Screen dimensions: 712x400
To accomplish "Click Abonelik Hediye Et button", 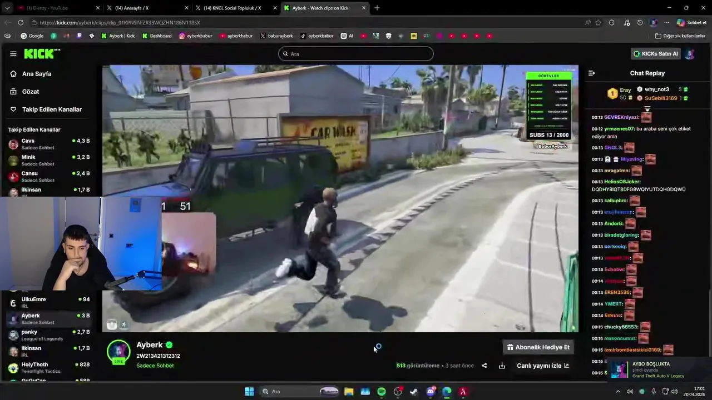I will [538, 347].
